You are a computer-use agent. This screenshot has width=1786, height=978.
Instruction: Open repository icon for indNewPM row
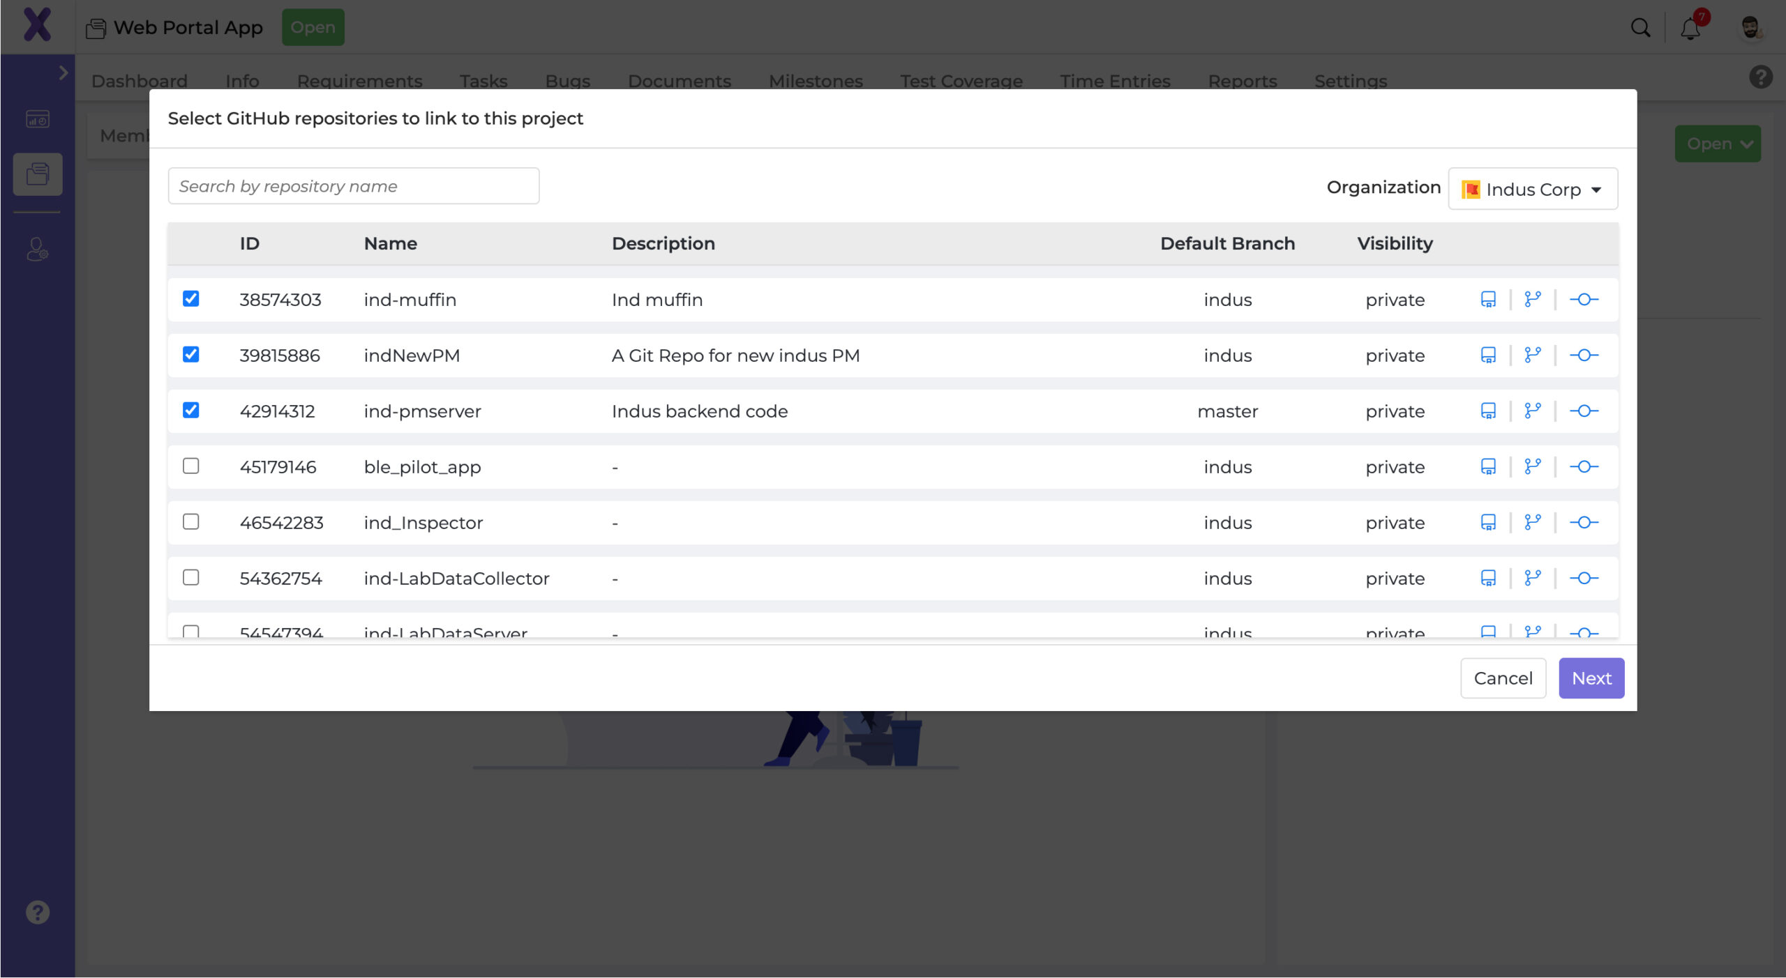(x=1487, y=355)
